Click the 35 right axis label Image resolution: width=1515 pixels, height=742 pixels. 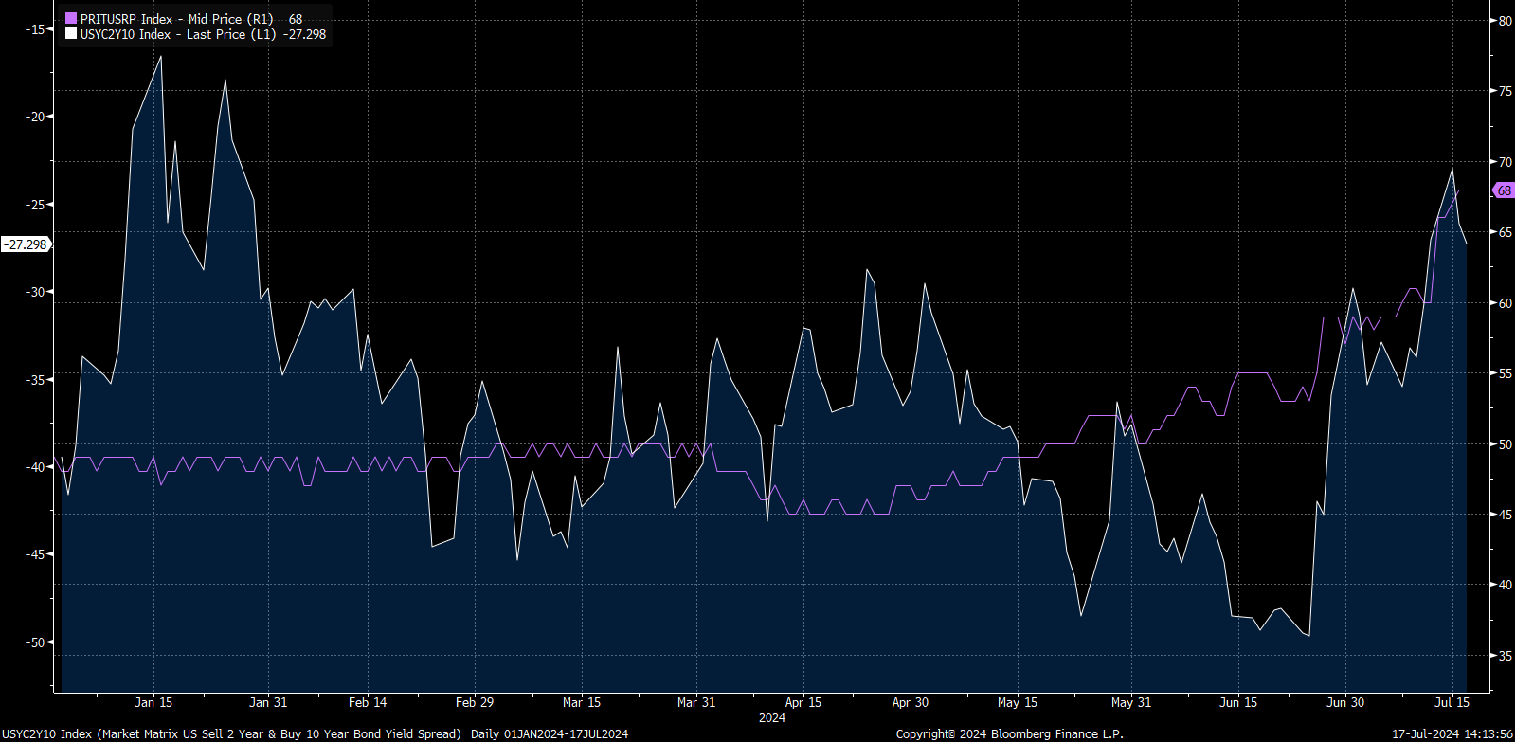coord(1506,656)
